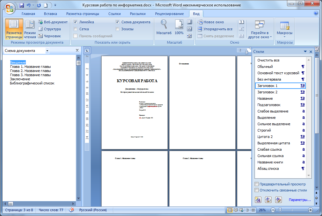Toggle the Линейка checkbox
This screenshot has height=216, width=322.
(x=75, y=22)
